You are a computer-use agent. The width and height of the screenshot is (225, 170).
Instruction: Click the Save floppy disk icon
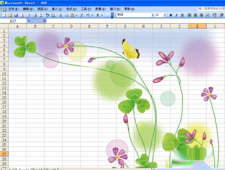(x=16, y=15)
